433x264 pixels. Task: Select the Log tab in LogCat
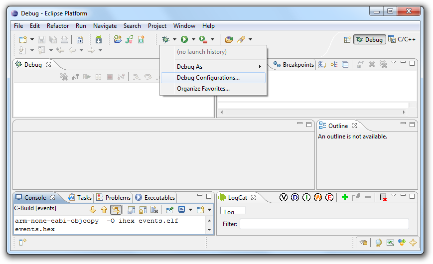(x=233, y=211)
